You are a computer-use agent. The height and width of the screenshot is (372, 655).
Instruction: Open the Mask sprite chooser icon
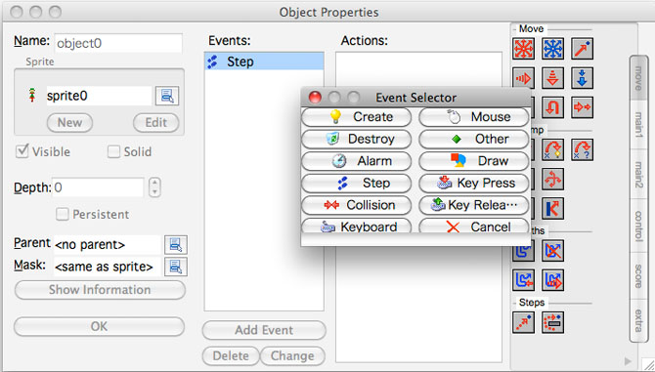175,267
